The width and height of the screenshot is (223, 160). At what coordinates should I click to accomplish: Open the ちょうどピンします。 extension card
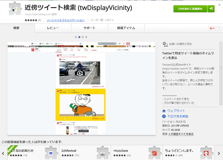(188, 153)
